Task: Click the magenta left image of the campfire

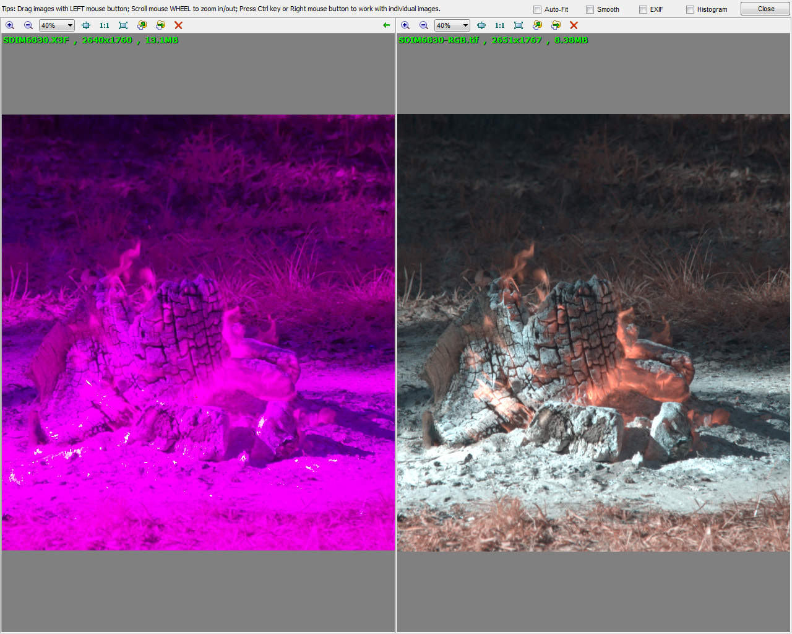Action: (x=198, y=332)
